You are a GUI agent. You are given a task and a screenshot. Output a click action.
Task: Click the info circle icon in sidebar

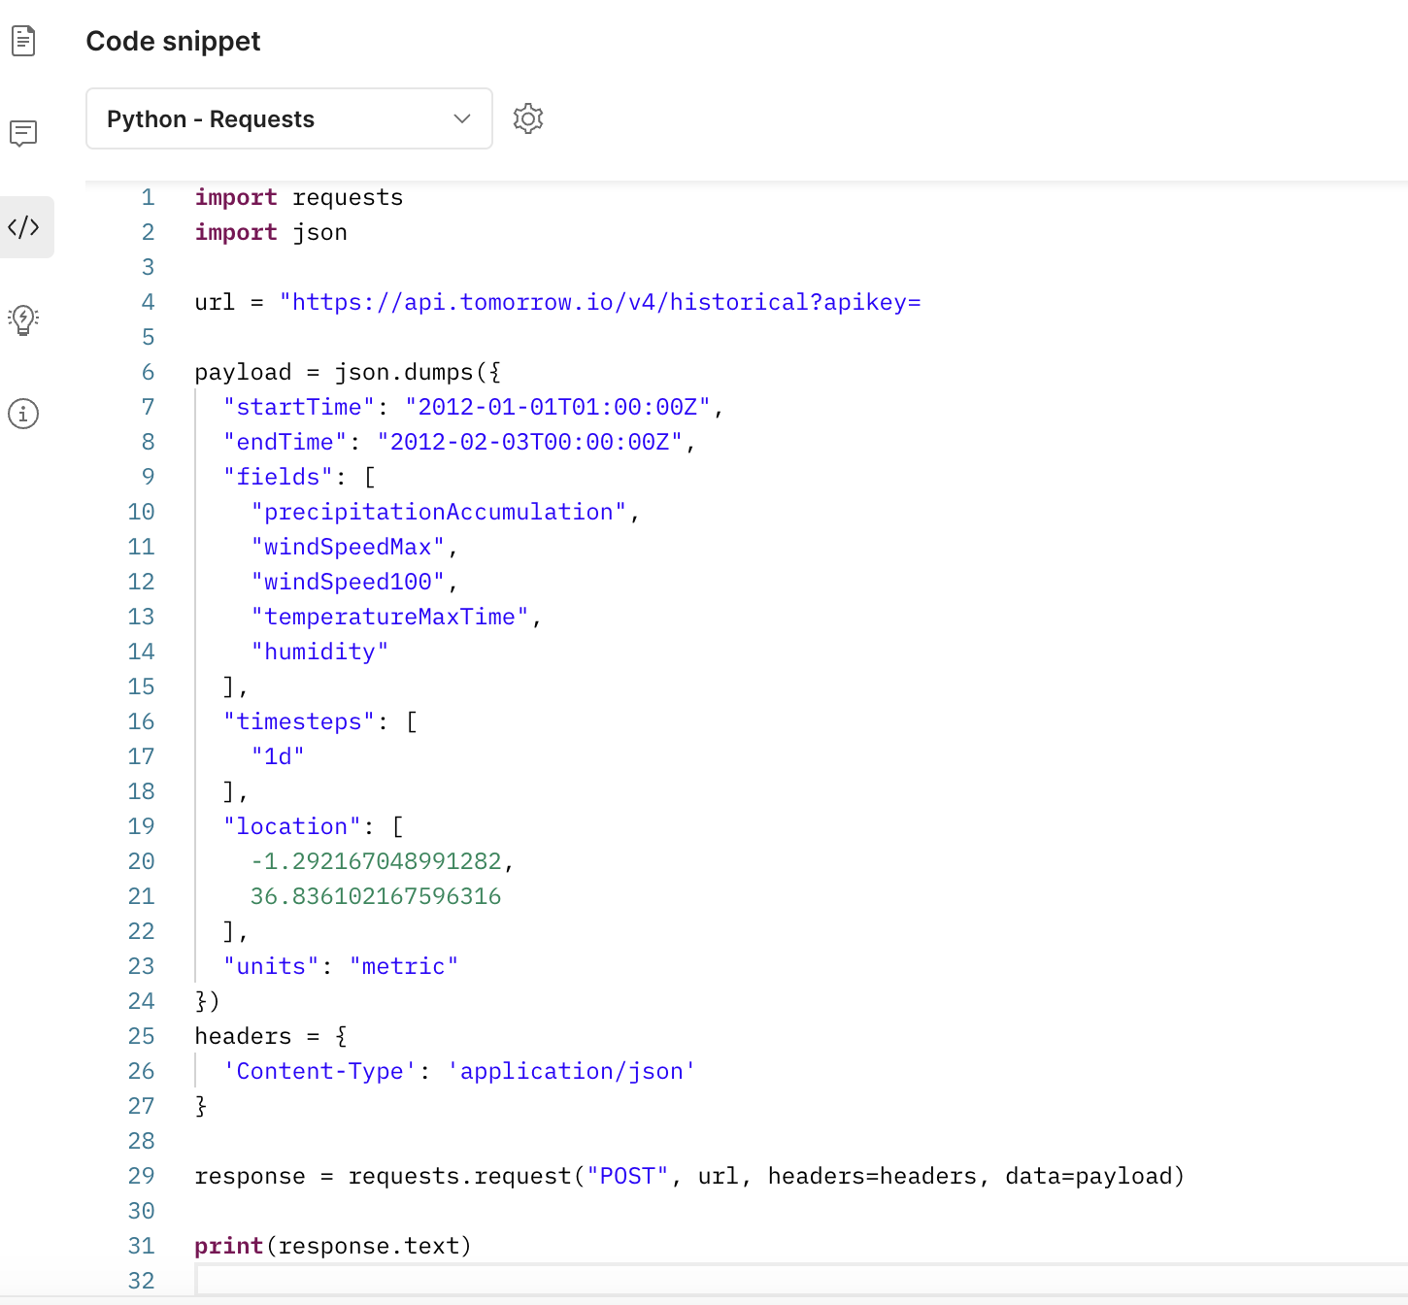coord(23,413)
